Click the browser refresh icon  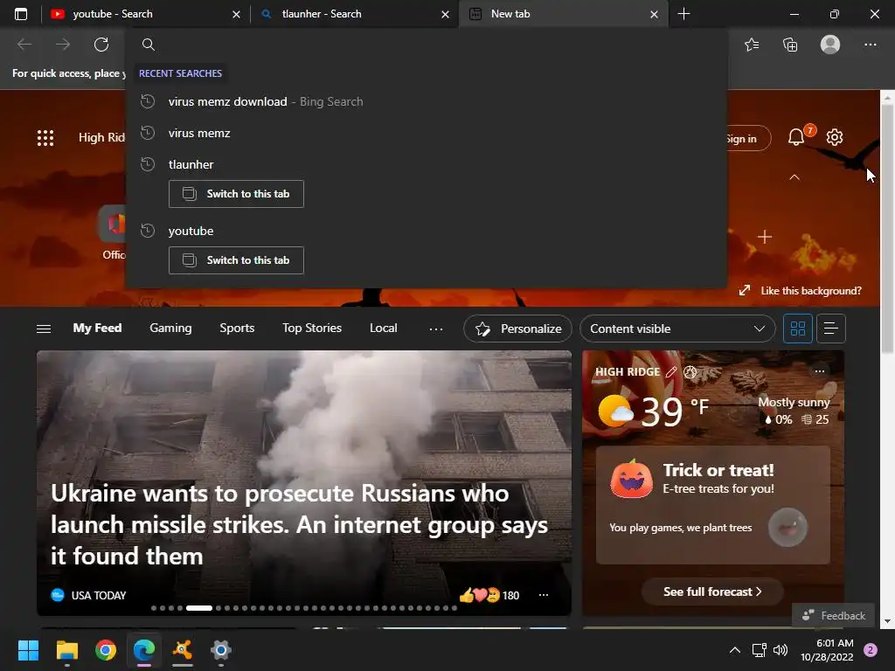pyautogui.click(x=101, y=45)
